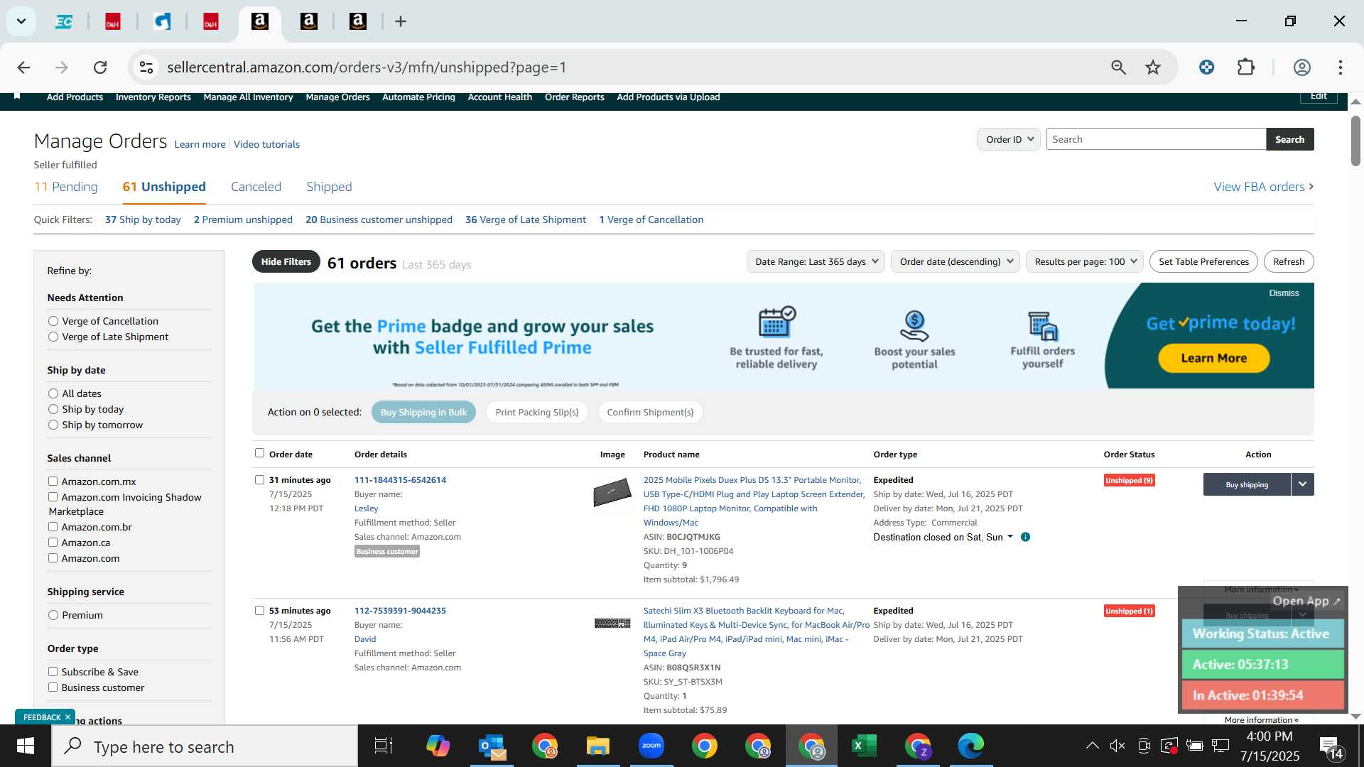Click the portable monitor product thumbnail

(612, 491)
